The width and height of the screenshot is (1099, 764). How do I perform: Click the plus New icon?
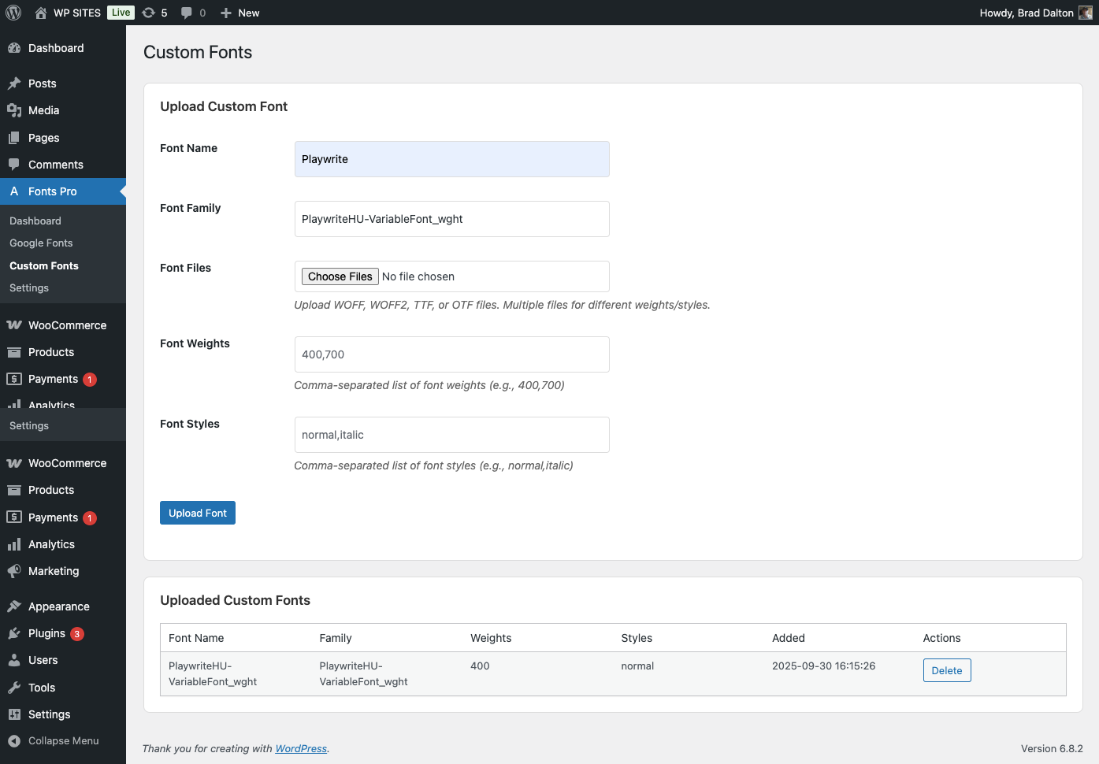tap(226, 13)
